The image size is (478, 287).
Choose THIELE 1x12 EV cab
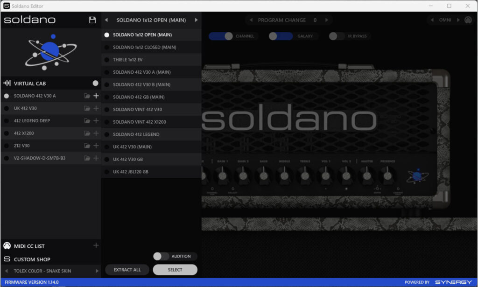[x=151, y=60]
